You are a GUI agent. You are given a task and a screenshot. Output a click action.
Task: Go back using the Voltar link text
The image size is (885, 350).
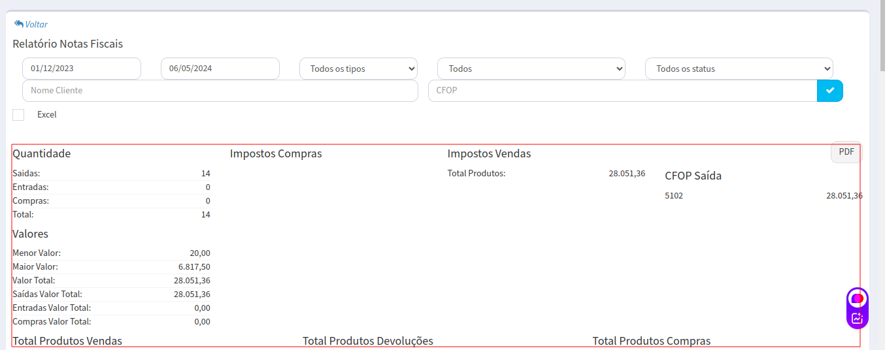(x=37, y=24)
